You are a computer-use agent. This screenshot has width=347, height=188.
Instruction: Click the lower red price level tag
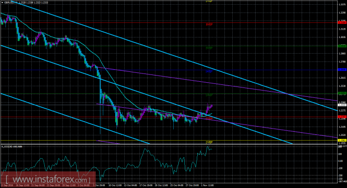[x=342, y=117]
